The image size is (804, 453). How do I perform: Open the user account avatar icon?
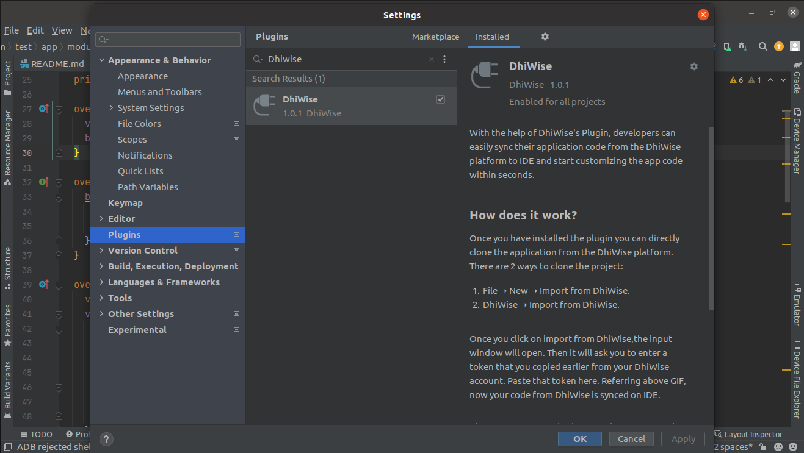pos(794,46)
